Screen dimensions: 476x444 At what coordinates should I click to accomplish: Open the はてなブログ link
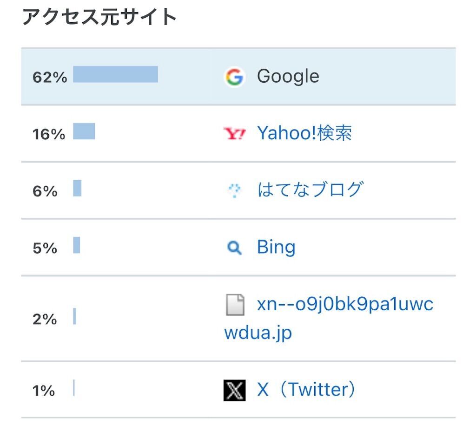tap(310, 189)
